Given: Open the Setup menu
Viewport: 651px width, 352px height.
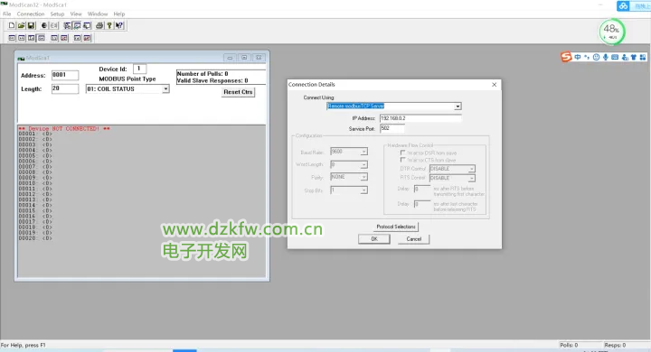Looking at the screenshot, I should click(57, 14).
